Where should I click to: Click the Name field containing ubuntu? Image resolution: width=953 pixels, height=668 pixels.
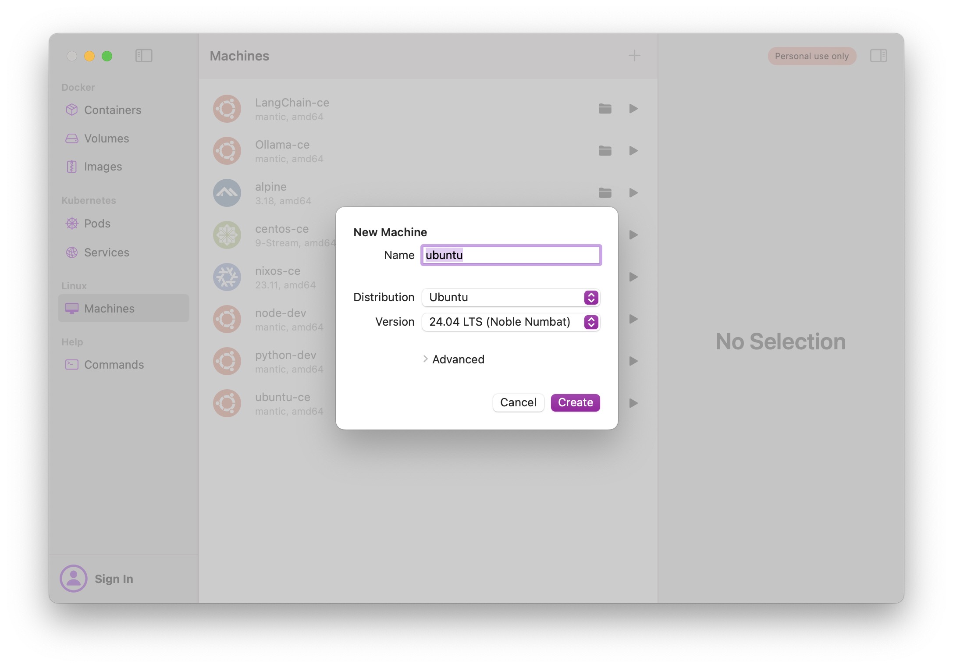511,255
